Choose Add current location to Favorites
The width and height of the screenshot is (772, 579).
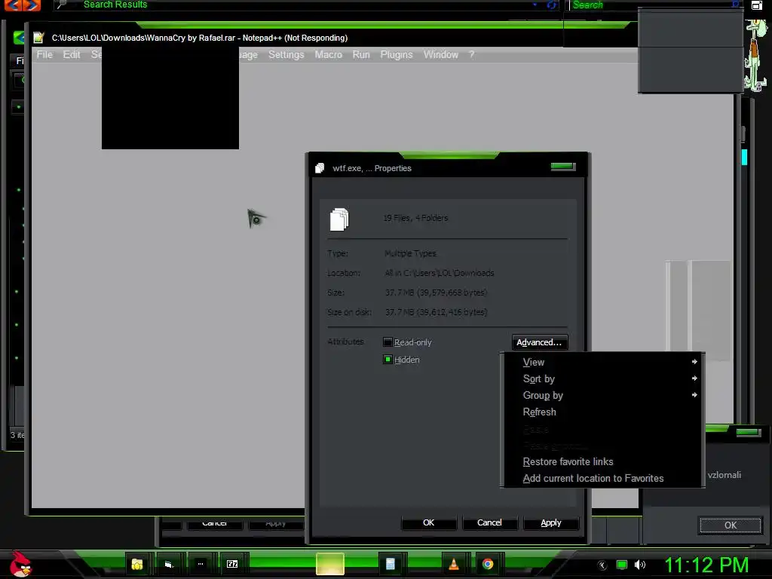pyautogui.click(x=603, y=479)
